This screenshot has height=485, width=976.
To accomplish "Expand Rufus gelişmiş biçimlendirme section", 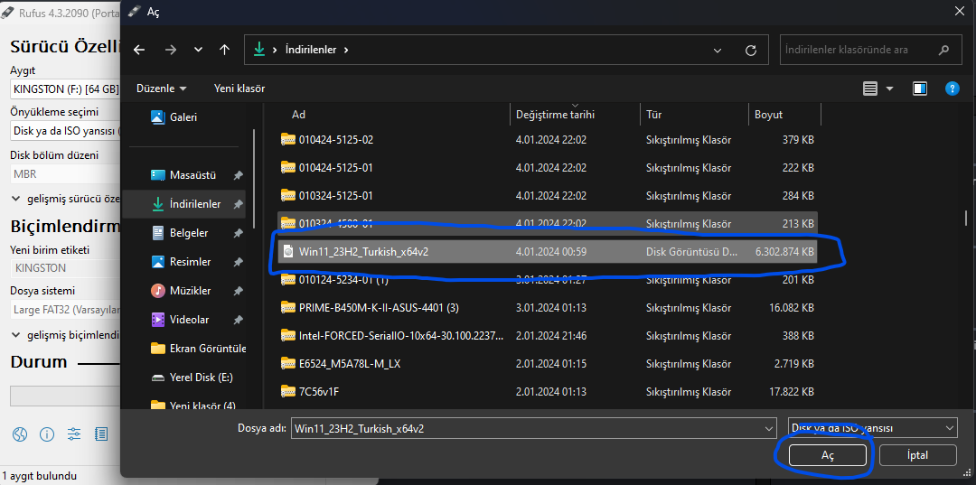I will click(x=65, y=334).
